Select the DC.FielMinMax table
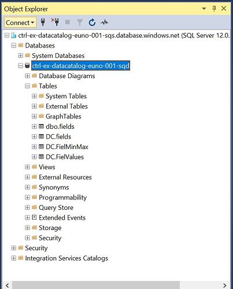 (x=67, y=147)
